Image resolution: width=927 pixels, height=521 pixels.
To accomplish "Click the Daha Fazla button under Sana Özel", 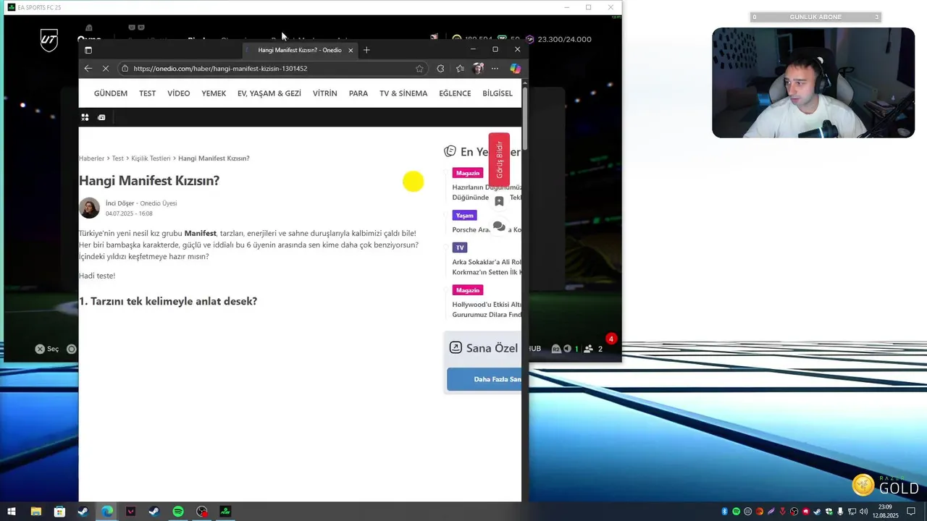I will (x=485, y=379).
